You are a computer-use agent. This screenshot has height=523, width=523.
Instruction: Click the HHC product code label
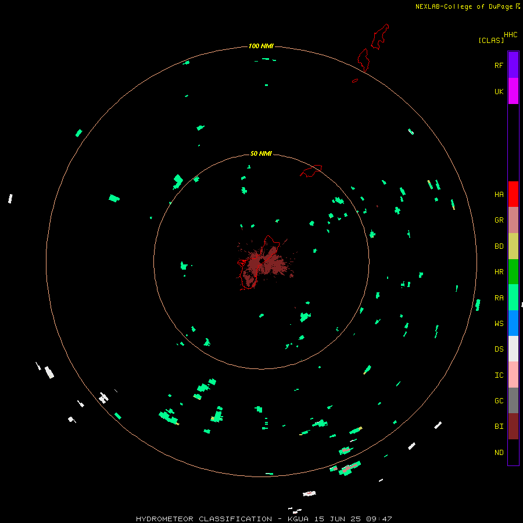pos(511,35)
